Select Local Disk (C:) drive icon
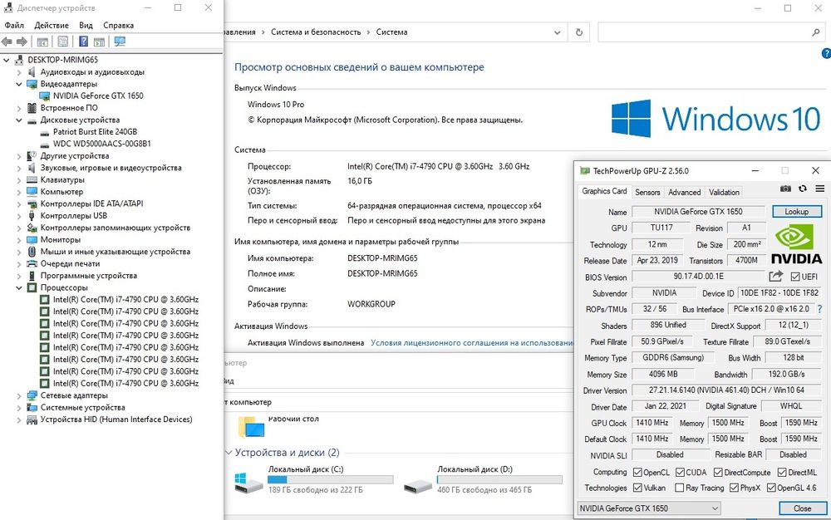831x520 pixels. (x=248, y=483)
